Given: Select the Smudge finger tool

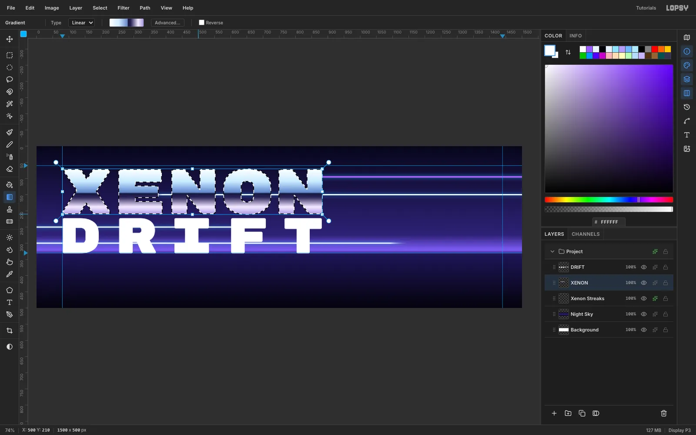Looking at the screenshot, I should (10, 262).
